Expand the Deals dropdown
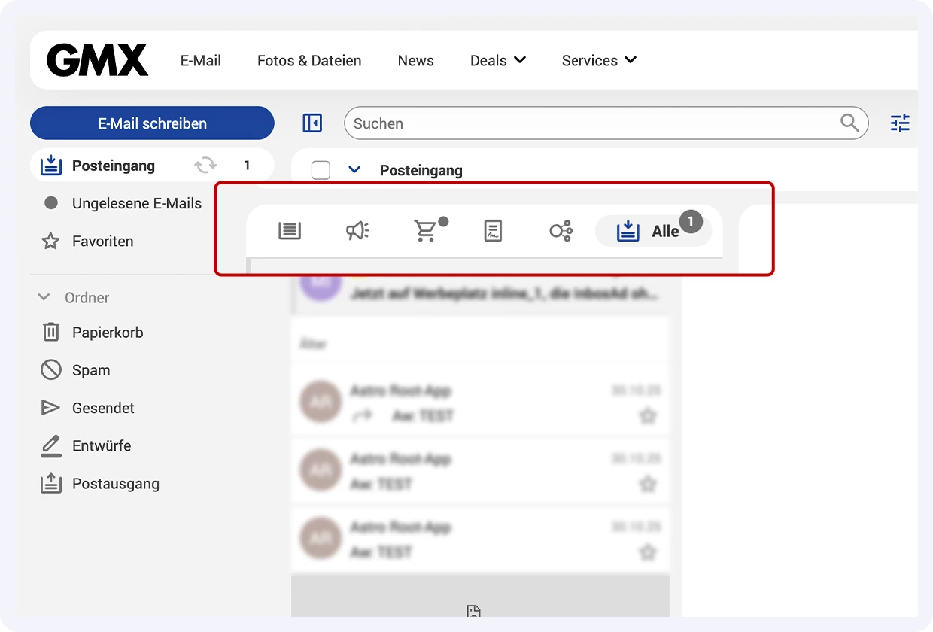The width and height of the screenshot is (933, 632). coord(498,60)
